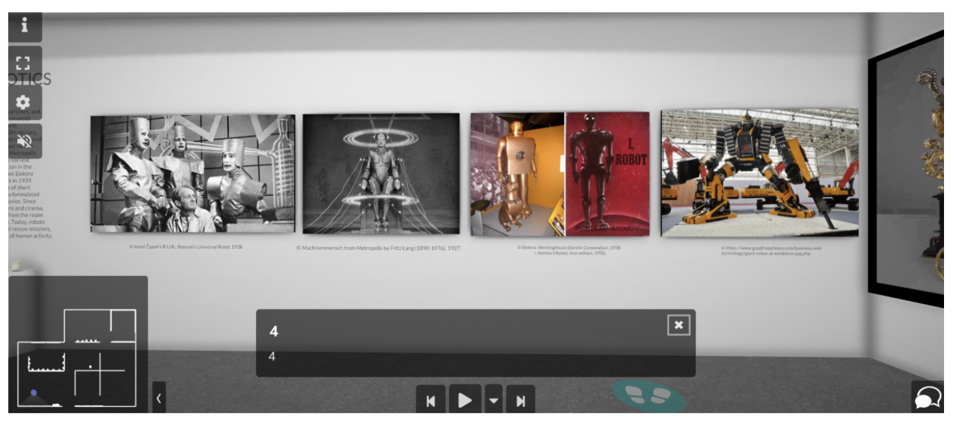Open the chat bubbles icon
955x426 pixels.
click(x=927, y=397)
